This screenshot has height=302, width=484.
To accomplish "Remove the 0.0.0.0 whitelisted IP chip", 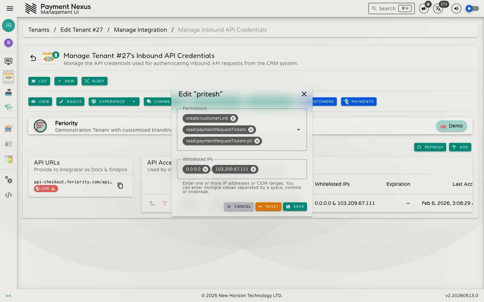I will point(205,169).
